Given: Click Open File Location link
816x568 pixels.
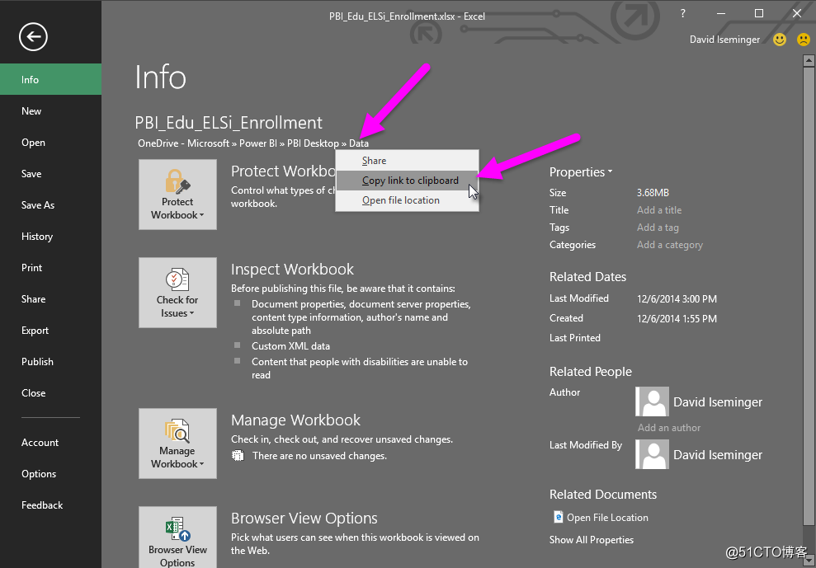Looking at the screenshot, I should pos(607,518).
